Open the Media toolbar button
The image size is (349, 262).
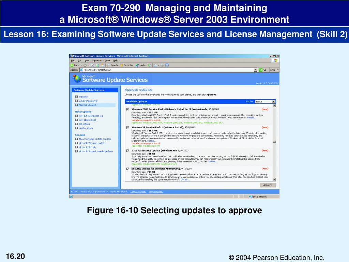click(x=140, y=65)
